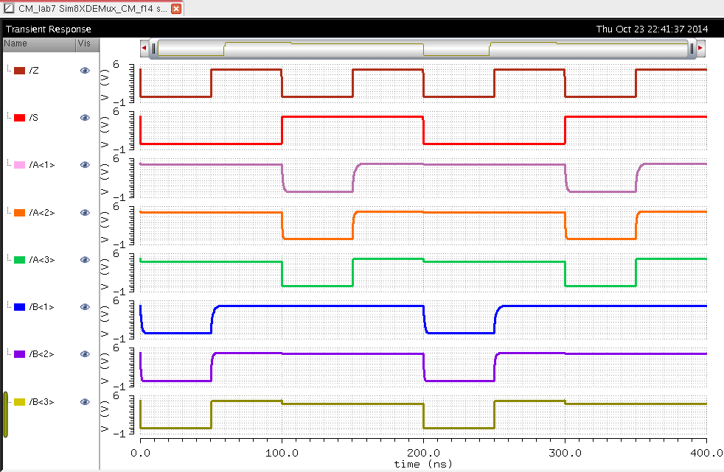Click the time (ns) axis label
Viewport: 724px width, 472px height.
pyautogui.click(x=422, y=464)
